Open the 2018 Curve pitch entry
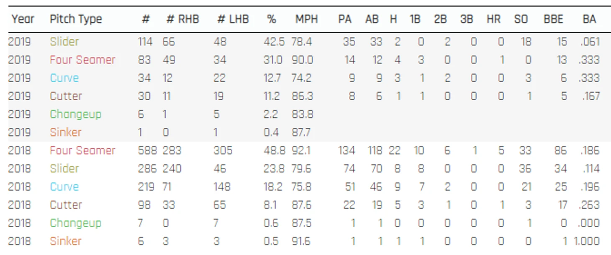 [64, 187]
